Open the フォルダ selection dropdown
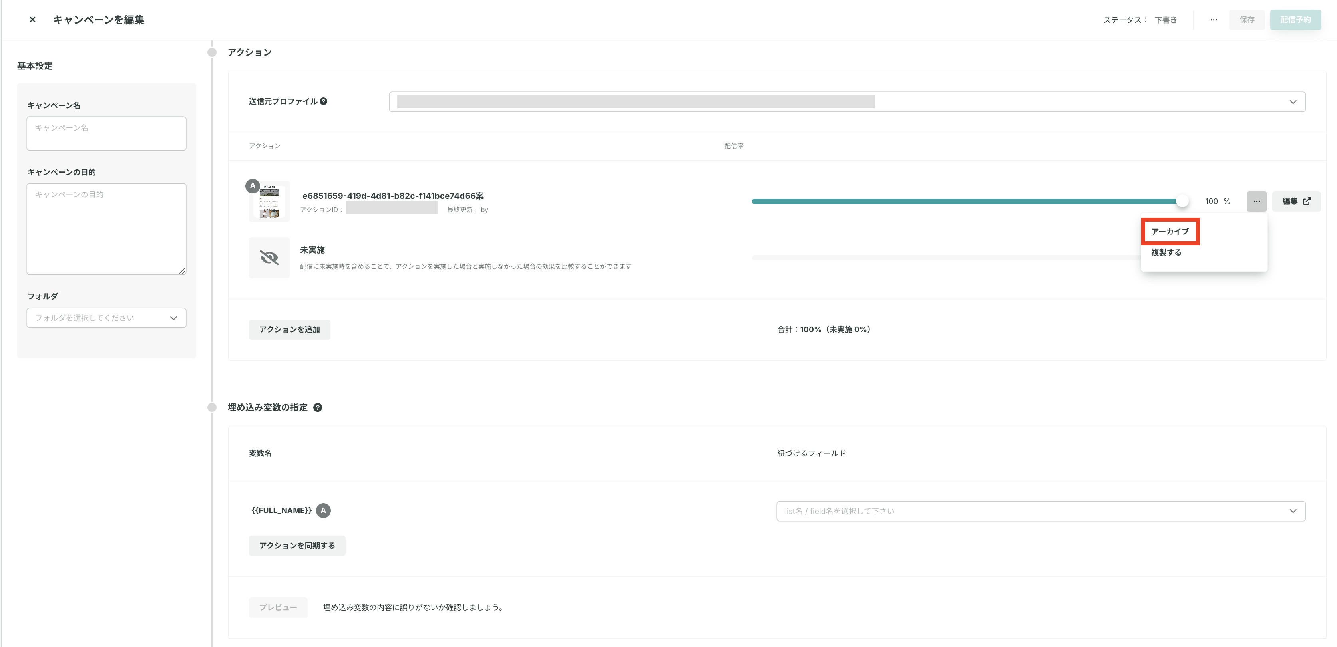Viewport: 1337px width, 647px height. [x=106, y=318]
